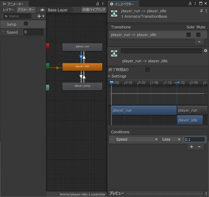This screenshot has height=197, width=209.
Task: Add a new condition with the plus button
Action: pyautogui.click(x=192, y=147)
